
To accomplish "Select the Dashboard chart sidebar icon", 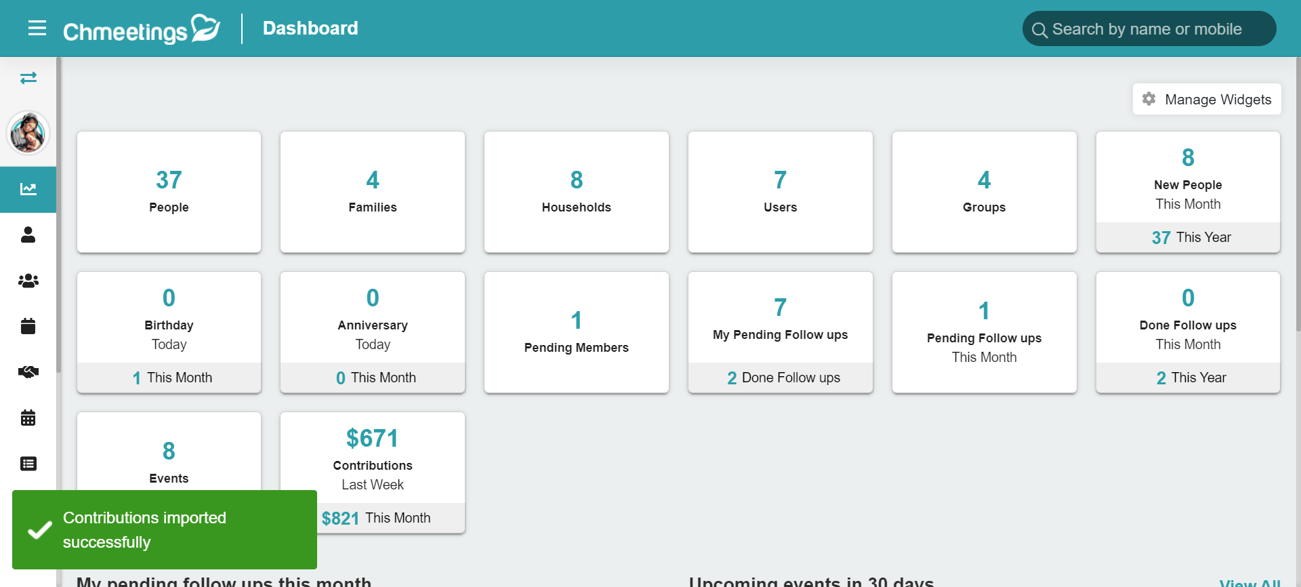I will 28,189.
